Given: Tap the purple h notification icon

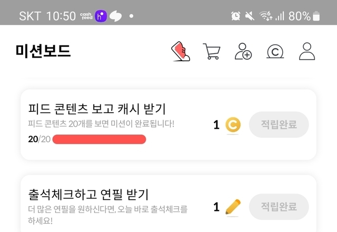Looking at the screenshot, I should pyautogui.click(x=101, y=16).
